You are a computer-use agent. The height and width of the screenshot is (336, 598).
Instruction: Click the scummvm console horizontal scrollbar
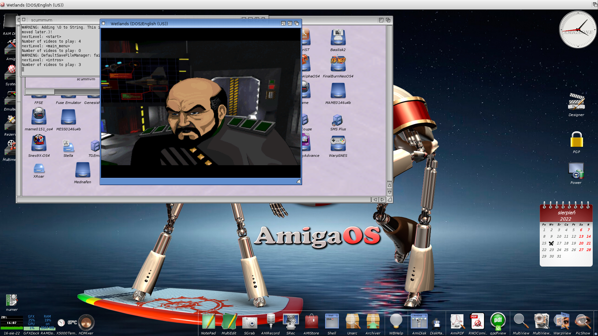pos(62,92)
